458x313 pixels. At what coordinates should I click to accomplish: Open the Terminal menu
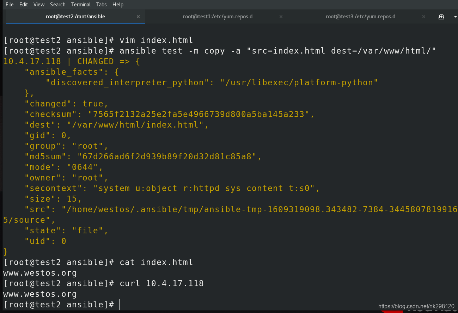tap(81, 5)
